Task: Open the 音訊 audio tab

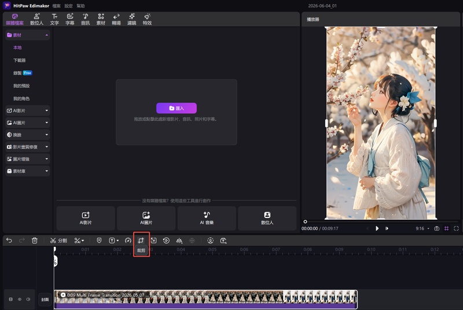Action: click(85, 19)
